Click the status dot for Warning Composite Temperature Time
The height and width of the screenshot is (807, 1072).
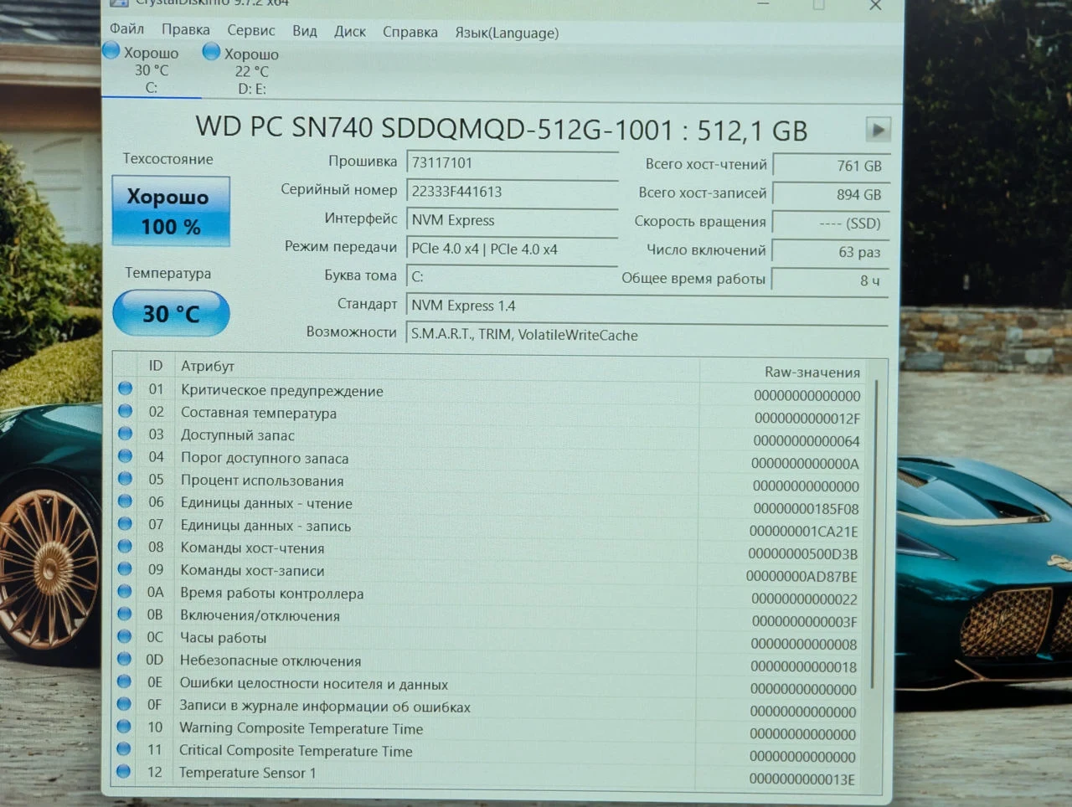coord(124,726)
